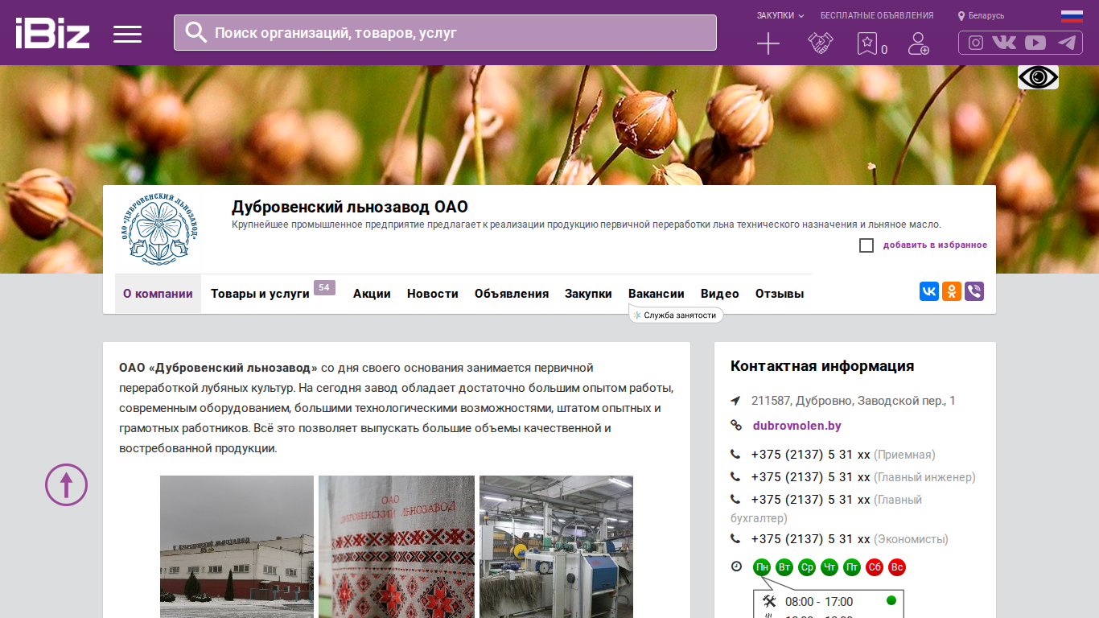Click the plus add icon in header
Image resolution: width=1099 pixels, height=618 pixels.
[x=768, y=43]
